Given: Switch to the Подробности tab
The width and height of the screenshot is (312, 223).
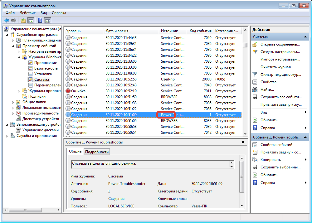Looking at the screenshot, I should (97, 152).
